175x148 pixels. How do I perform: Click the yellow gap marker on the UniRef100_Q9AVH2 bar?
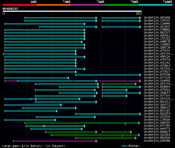point(125,124)
